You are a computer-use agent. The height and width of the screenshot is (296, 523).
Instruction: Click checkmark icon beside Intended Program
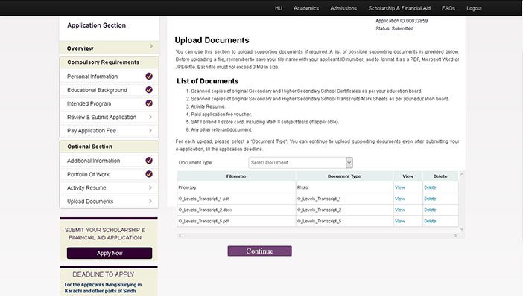[149, 103]
